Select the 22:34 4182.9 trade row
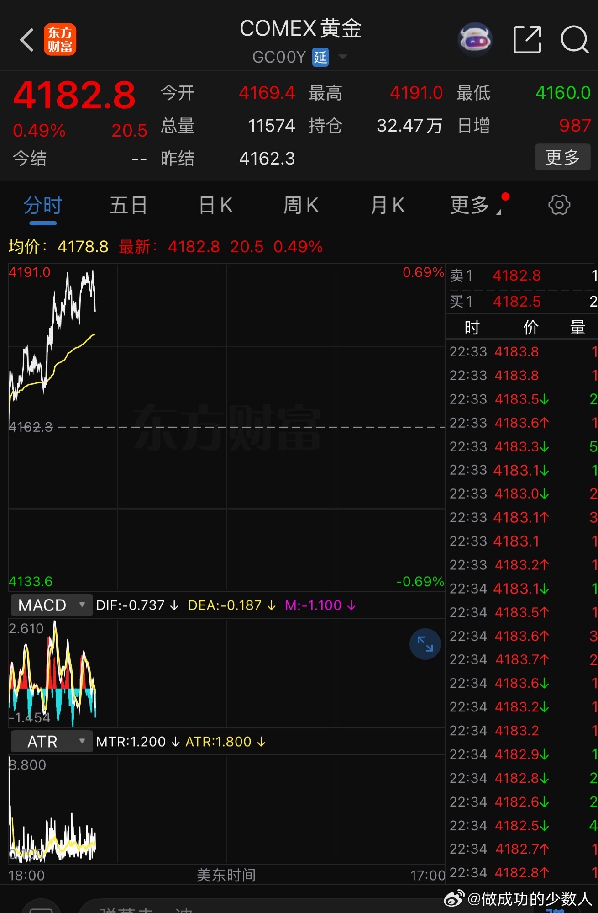Screen dimensions: 598x913 [x=521, y=754]
